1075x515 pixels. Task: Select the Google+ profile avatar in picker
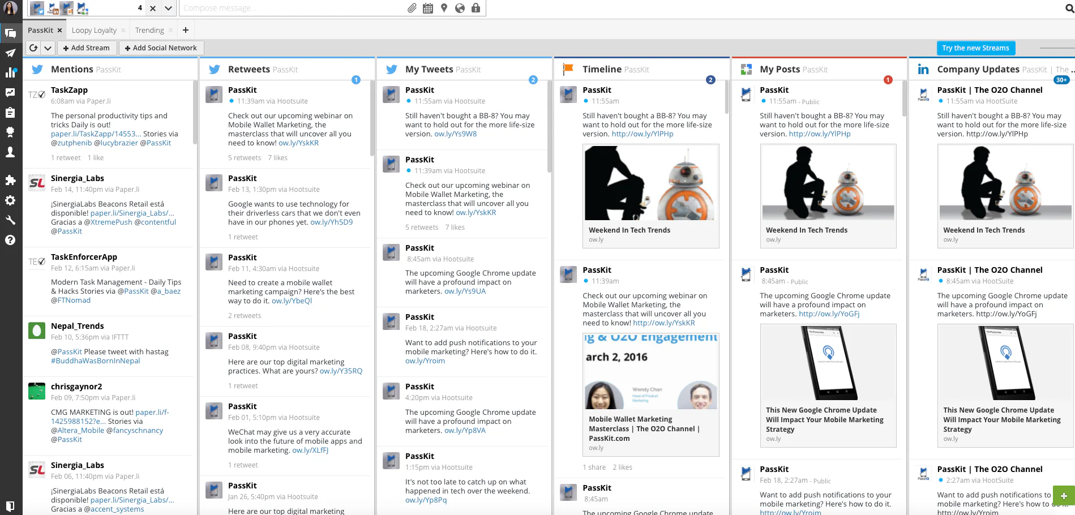coord(82,8)
